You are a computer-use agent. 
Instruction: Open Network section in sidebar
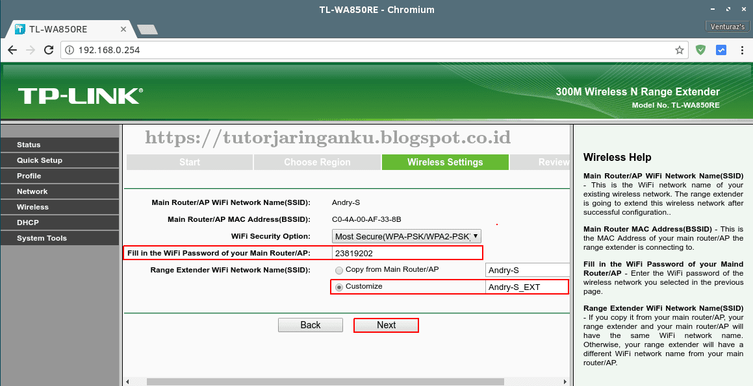[x=60, y=191]
